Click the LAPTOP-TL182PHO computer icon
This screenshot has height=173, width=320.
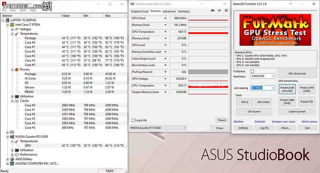pyautogui.click(x=8, y=20)
